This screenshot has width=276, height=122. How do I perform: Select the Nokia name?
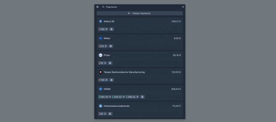pos(107,38)
